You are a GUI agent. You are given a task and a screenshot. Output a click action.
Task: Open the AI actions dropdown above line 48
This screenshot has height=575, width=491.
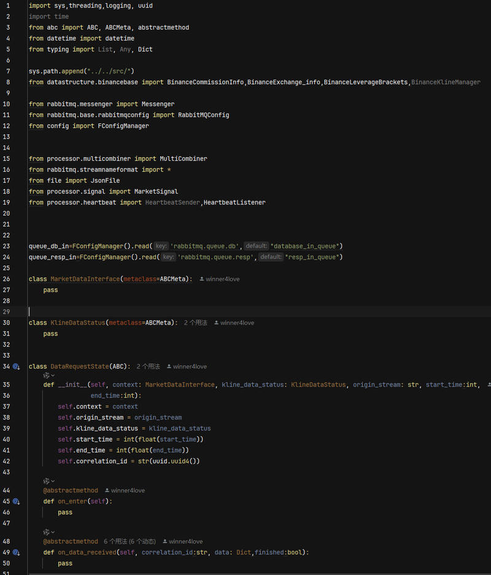coord(48,532)
